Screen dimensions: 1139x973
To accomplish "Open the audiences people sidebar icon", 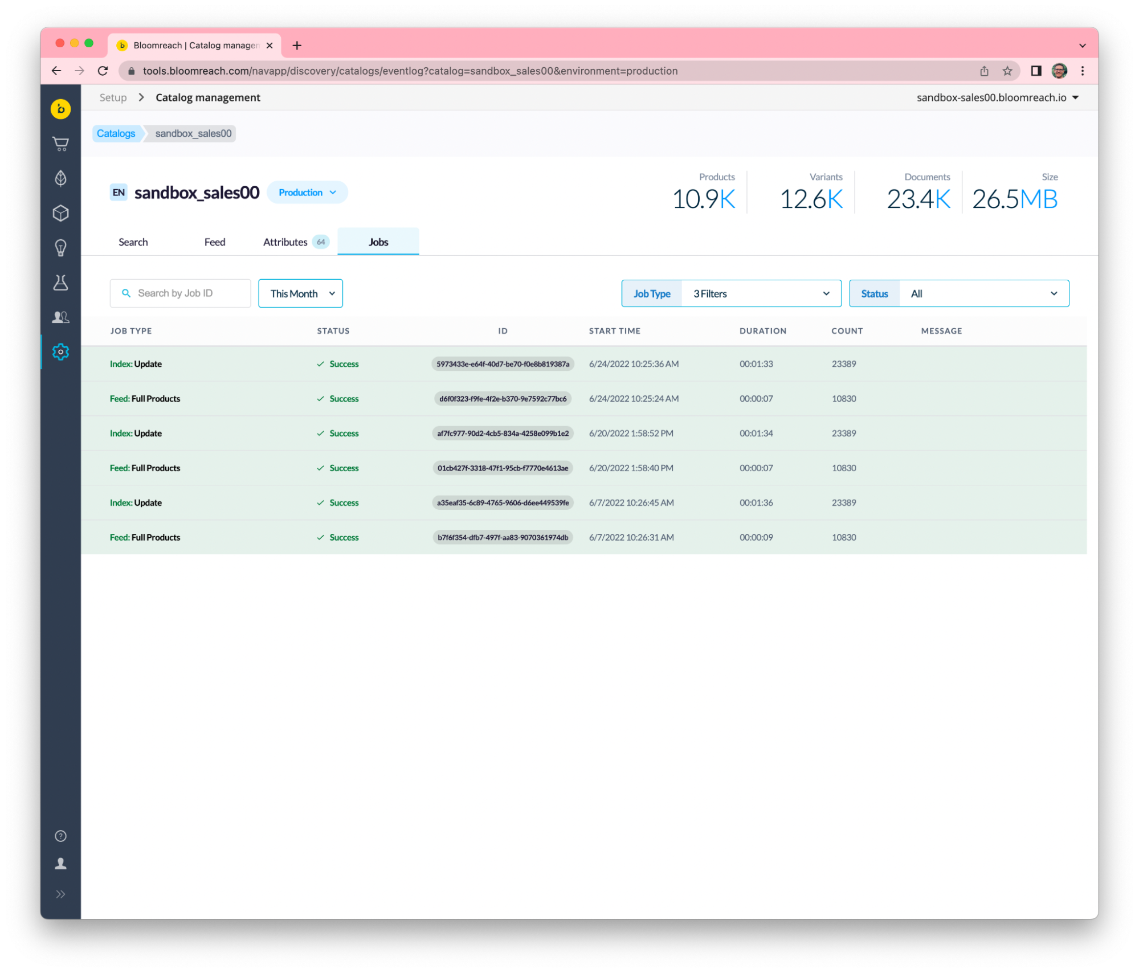I will [x=60, y=317].
